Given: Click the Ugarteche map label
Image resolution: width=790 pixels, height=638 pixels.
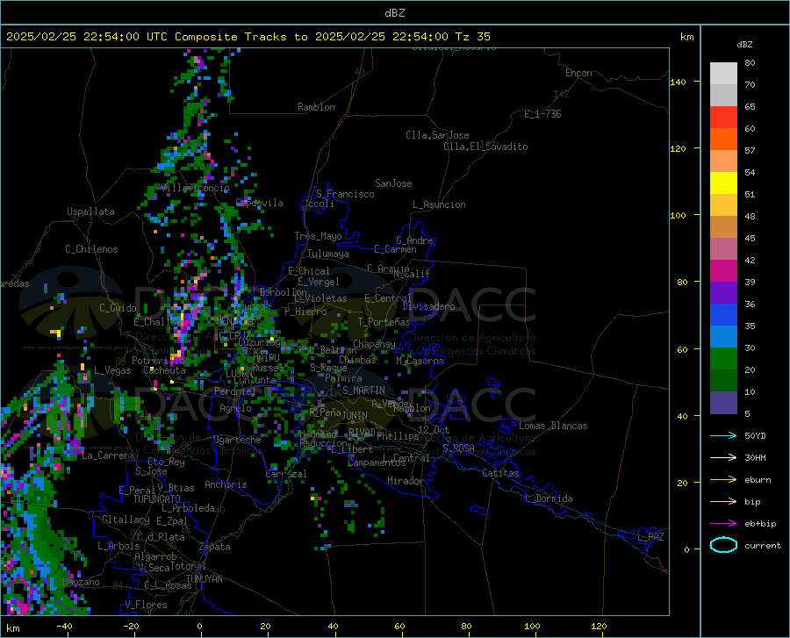Looking at the screenshot, I should click(x=237, y=440).
